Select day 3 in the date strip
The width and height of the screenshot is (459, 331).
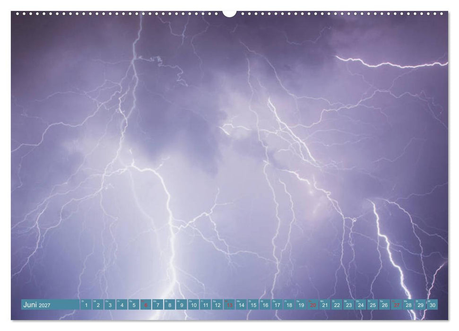[110, 305]
